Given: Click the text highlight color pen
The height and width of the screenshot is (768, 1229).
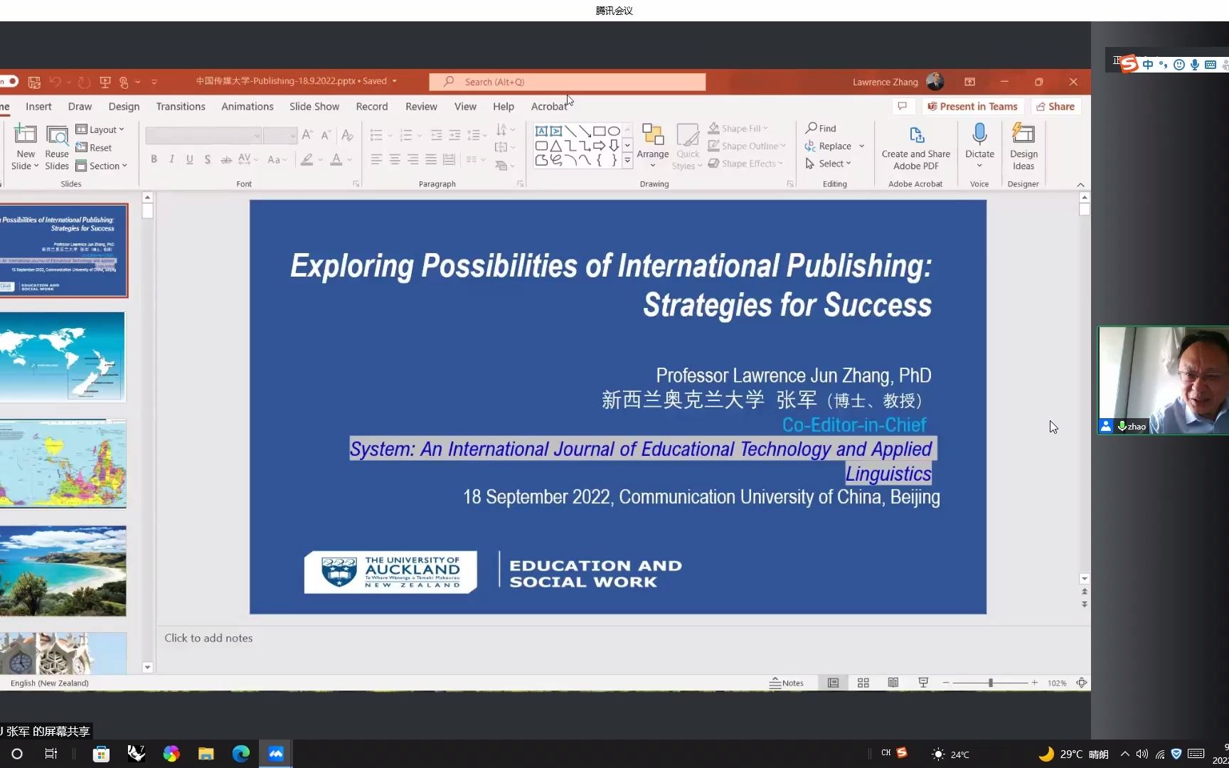Looking at the screenshot, I should pyautogui.click(x=307, y=159).
